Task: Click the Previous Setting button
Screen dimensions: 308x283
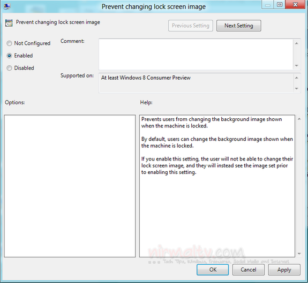Action: coord(191,26)
